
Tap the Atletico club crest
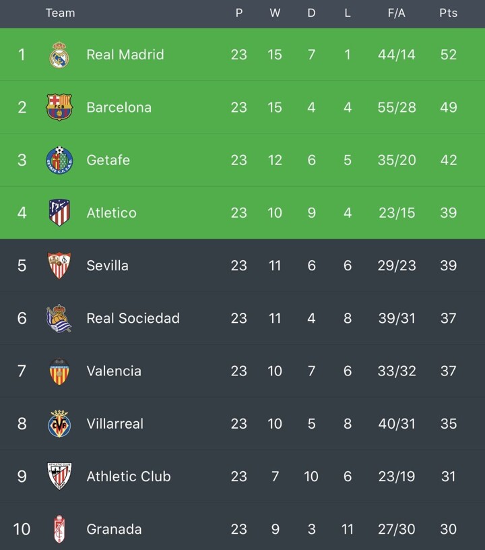click(59, 213)
